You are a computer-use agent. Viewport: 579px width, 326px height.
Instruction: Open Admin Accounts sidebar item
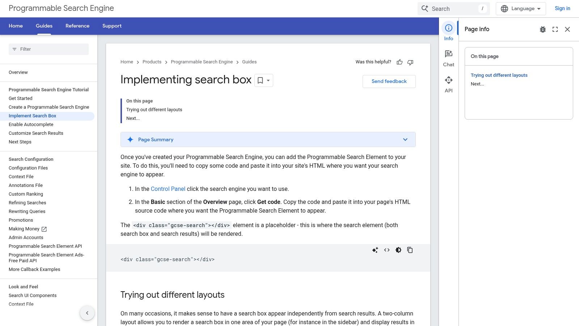coord(26,238)
